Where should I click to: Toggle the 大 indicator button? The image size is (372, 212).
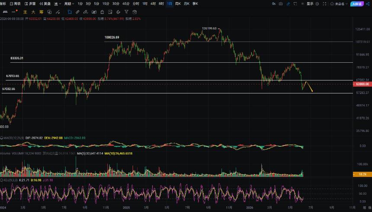click(x=33, y=12)
